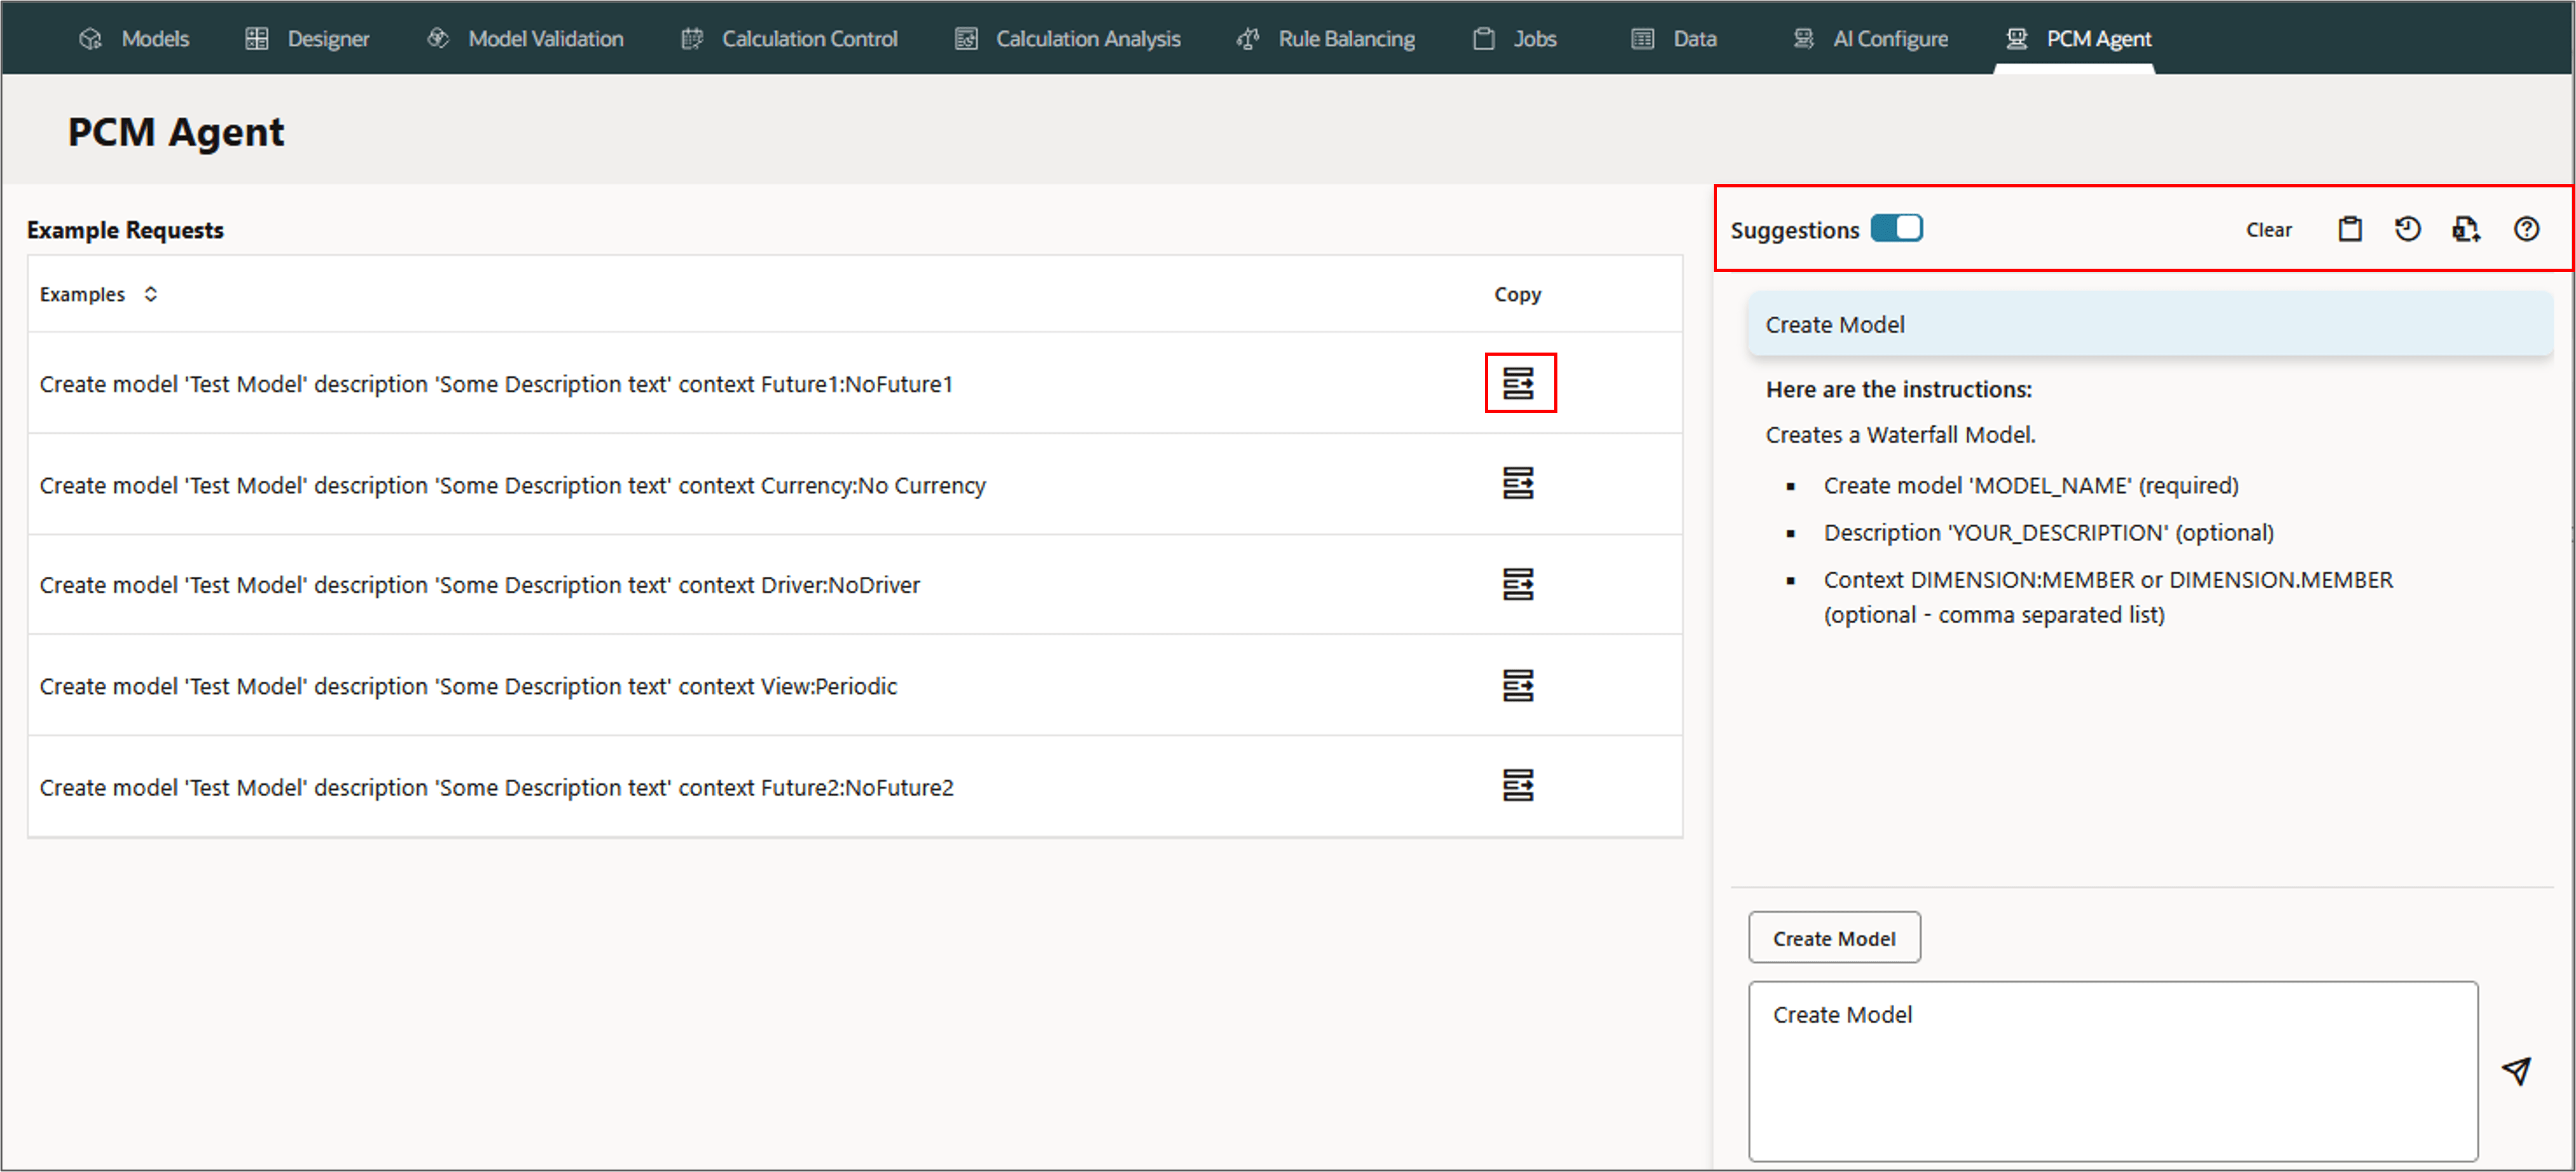Open the Designer tab
Image resolution: width=2576 pixels, height=1172 pixels.
coord(308,38)
